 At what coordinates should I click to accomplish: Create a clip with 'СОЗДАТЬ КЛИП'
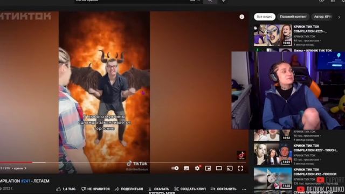pos(190,189)
